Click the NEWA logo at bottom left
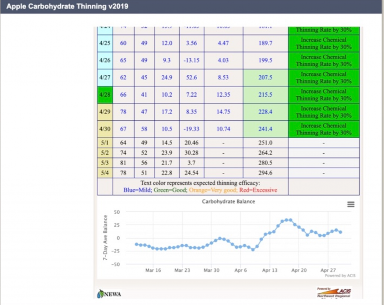 109,294
